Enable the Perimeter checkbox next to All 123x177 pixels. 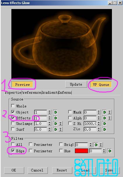pyautogui.click(x=31, y=144)
